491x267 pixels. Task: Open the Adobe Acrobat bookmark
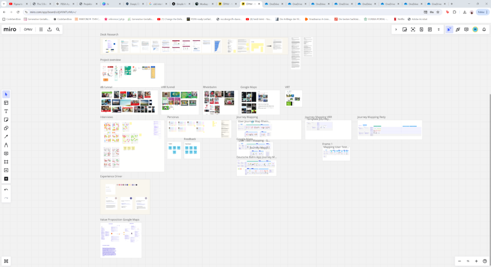tap(417, 19)
